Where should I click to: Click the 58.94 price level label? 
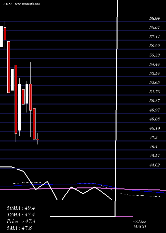pos(154,18)
